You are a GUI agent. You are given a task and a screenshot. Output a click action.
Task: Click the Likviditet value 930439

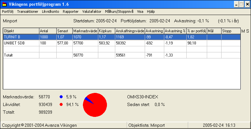click(x=45, y=105)
